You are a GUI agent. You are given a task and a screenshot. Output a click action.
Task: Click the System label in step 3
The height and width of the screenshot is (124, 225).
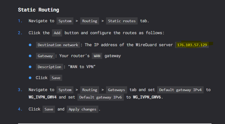click(65, 90)
